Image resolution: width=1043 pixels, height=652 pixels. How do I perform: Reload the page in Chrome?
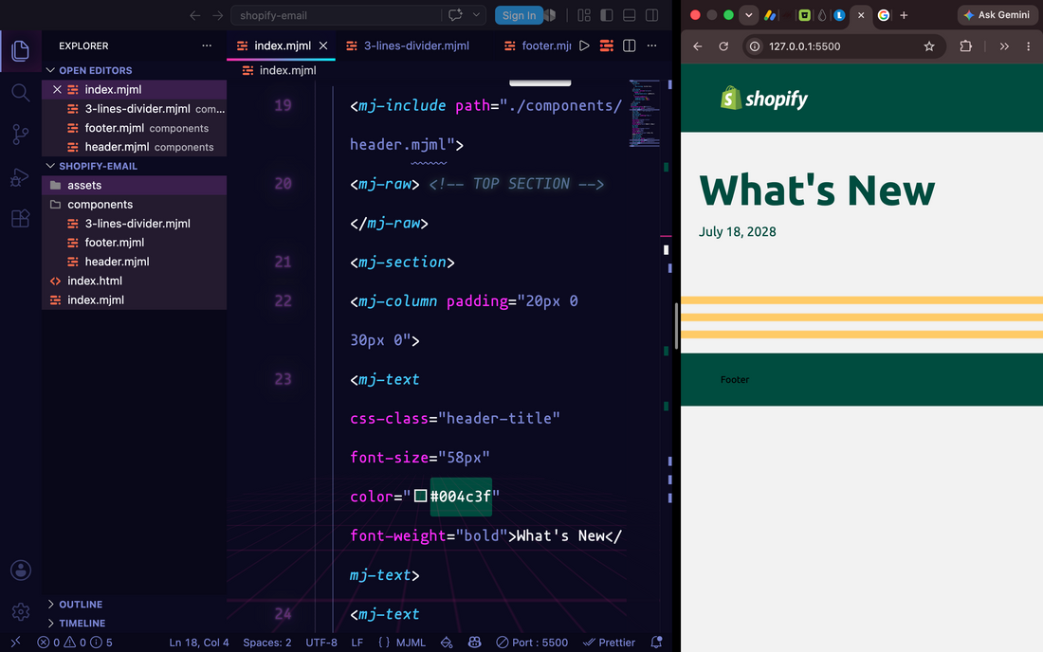coord(723,46)
